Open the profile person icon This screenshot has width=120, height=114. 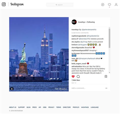tap(116, 5)
